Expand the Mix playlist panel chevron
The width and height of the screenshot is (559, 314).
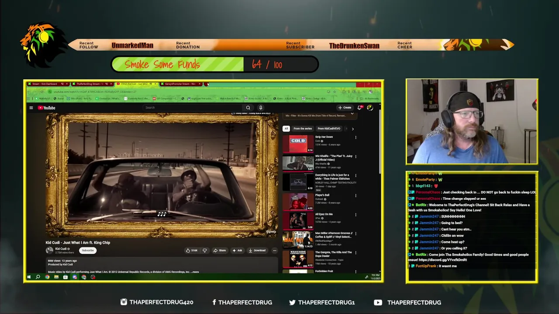click(352, 114)
